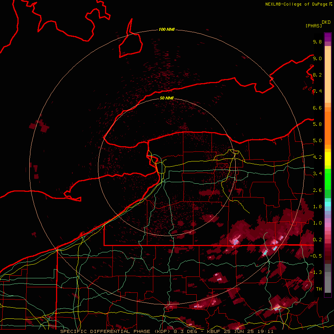
Task: Click the 25 JUN 25 date in the footer
Action: pos(239,331)
